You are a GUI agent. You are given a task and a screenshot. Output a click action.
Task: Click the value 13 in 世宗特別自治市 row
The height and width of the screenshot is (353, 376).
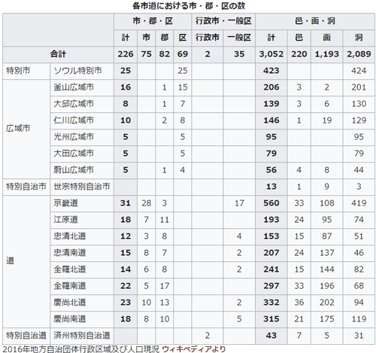[x=271, y=187]
